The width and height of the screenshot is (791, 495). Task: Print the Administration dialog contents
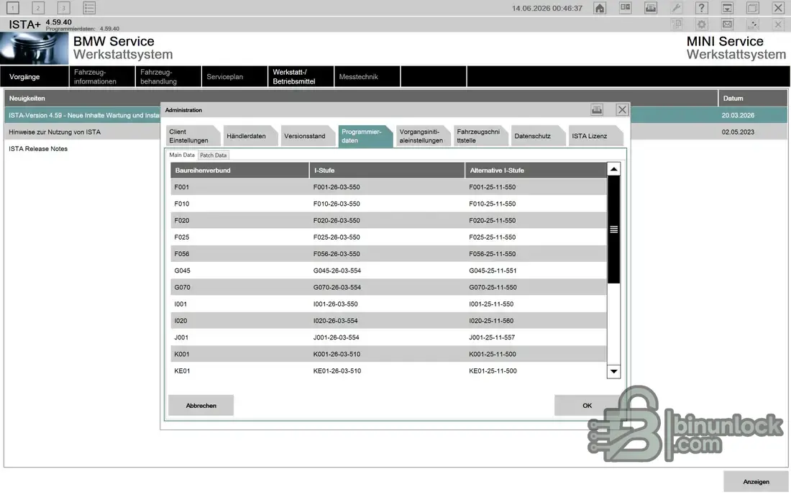pyautogui.click(x=597, y=109)
